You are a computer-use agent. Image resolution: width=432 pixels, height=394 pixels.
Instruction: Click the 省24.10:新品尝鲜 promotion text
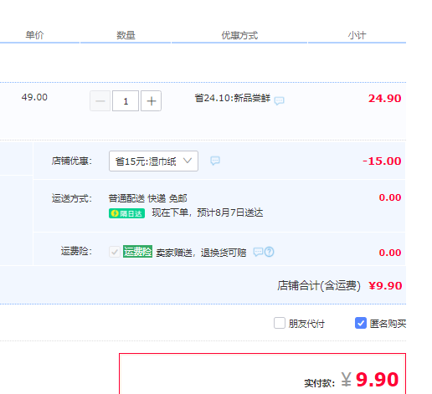point(233,98)
